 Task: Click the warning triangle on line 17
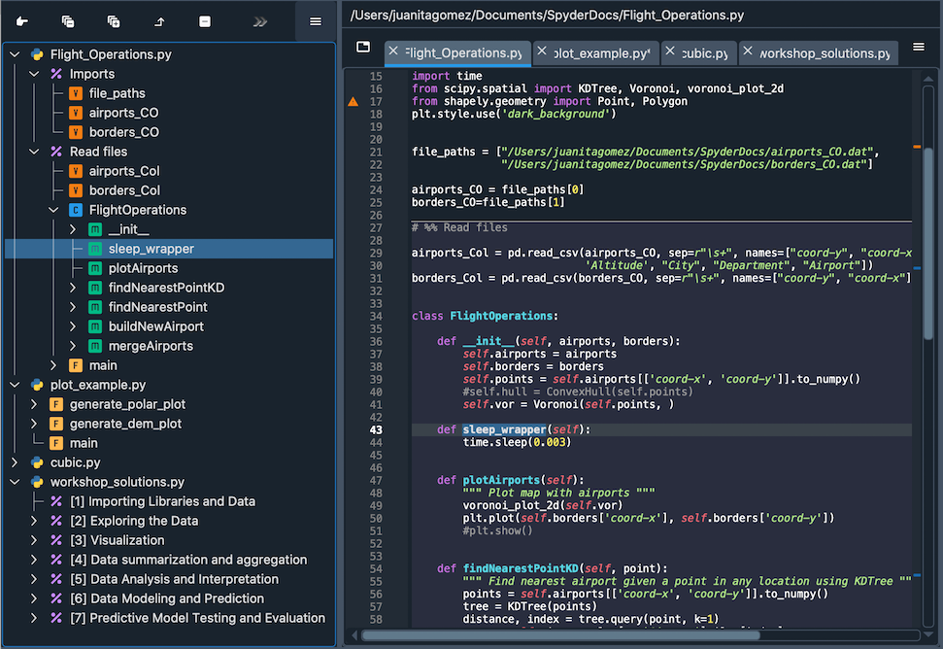pos(353,101)
